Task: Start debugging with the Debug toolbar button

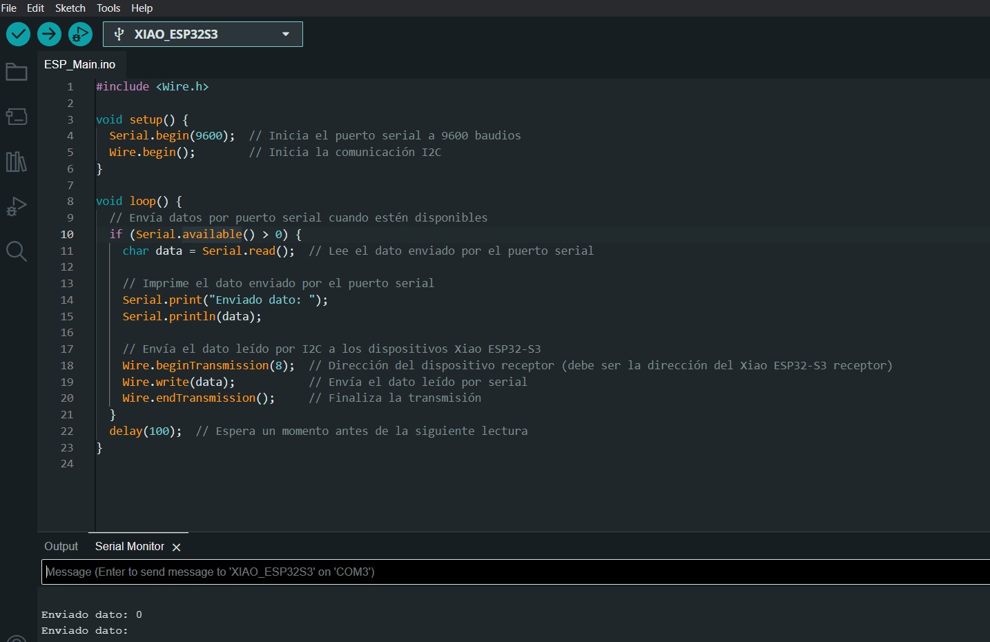Action: click(80, 34)
